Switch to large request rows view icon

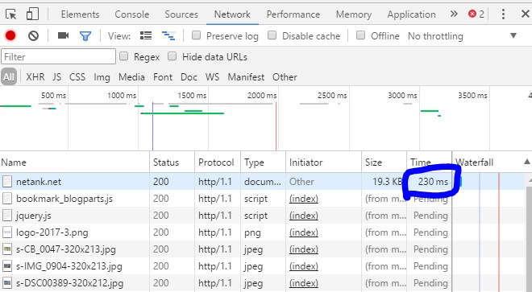click(x=146, y=35)
